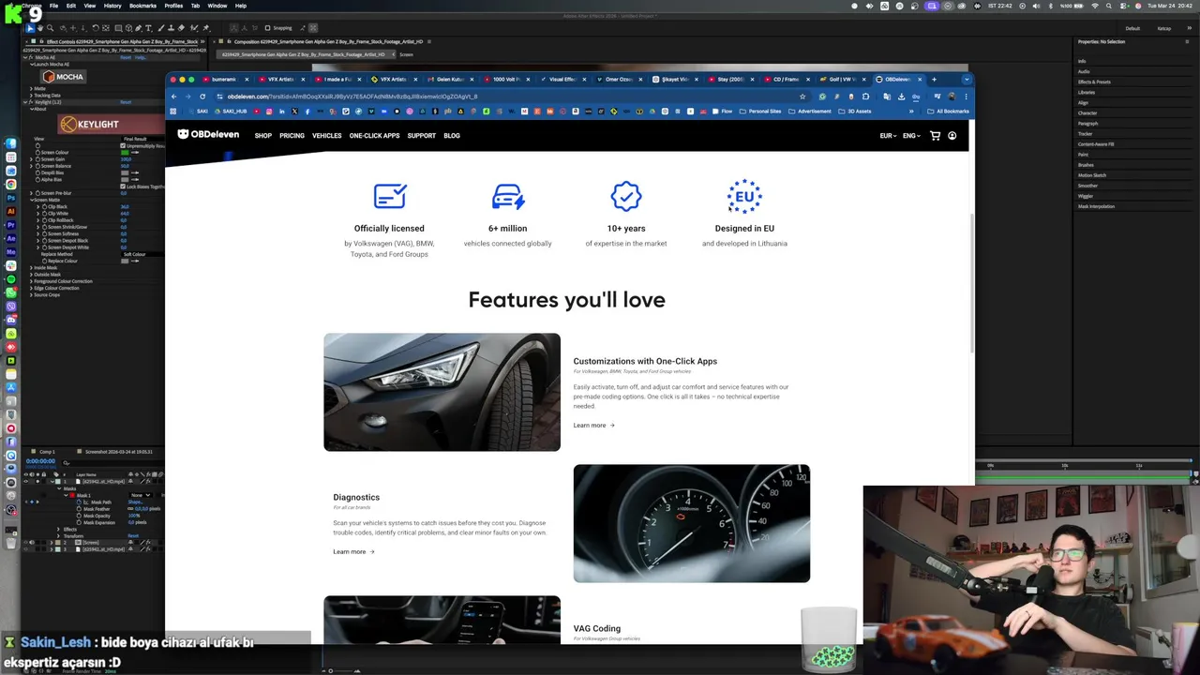Image resolution: width=1200 pixels, height=675 pixels.
Task: Open the Trash in the Dock
Action: point(11,543)
